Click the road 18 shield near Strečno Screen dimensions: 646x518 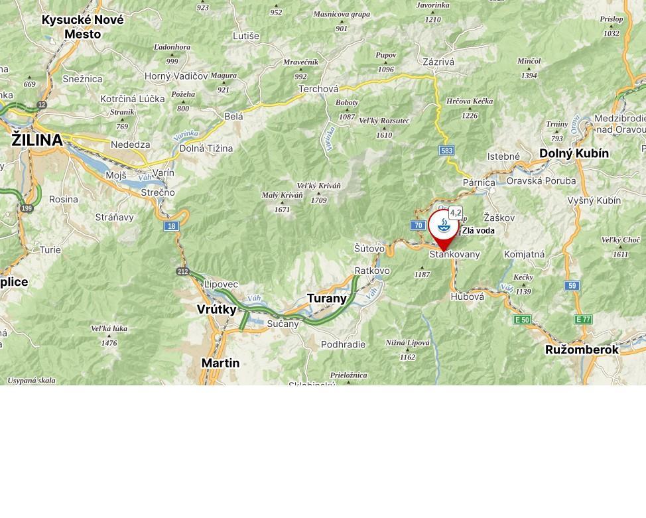[171, 226]
